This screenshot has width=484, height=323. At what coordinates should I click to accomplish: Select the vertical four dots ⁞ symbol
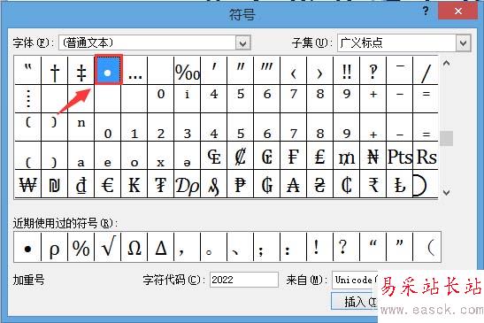pos(27,98)
